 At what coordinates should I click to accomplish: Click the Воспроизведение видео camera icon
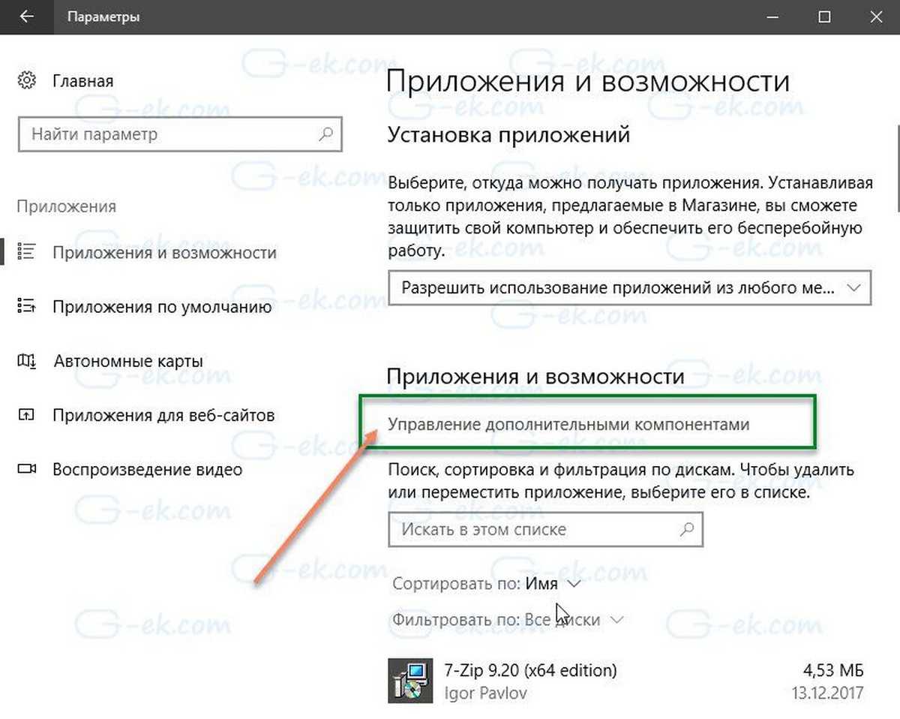click(26, 470)
